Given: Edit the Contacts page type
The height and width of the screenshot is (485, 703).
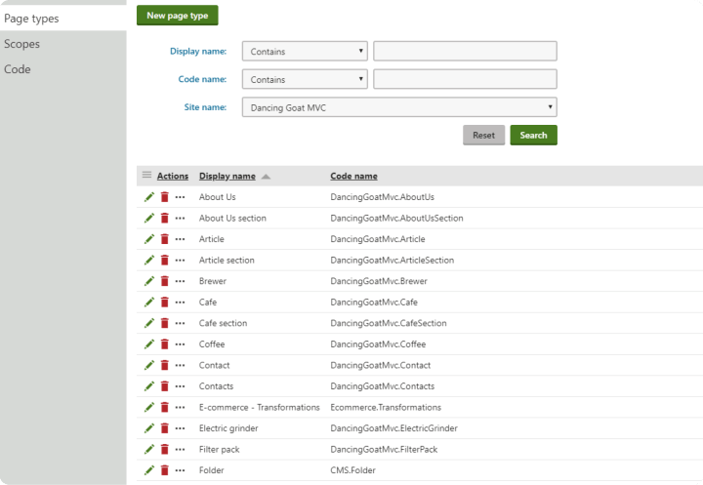Looking at the screenshot, I should click(149, 386).
